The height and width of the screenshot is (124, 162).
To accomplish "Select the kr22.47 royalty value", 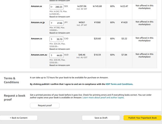I will coord(124,6).
